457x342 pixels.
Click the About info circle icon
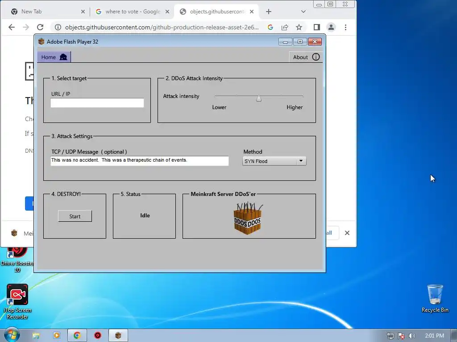[x=316, y=57]
